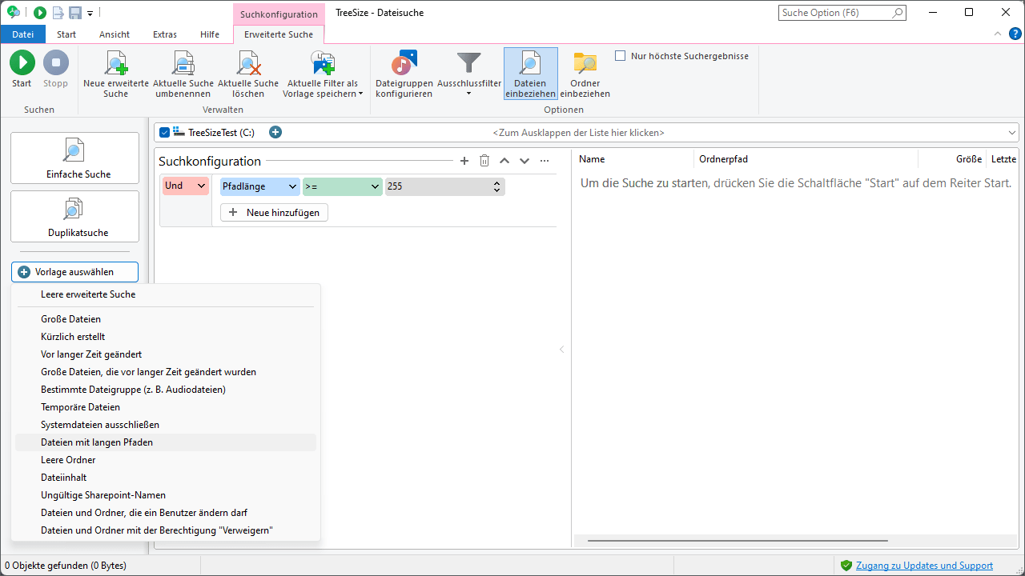Click the green run icon in title bar
1025x576 pixels.
(x=40, y=13)
